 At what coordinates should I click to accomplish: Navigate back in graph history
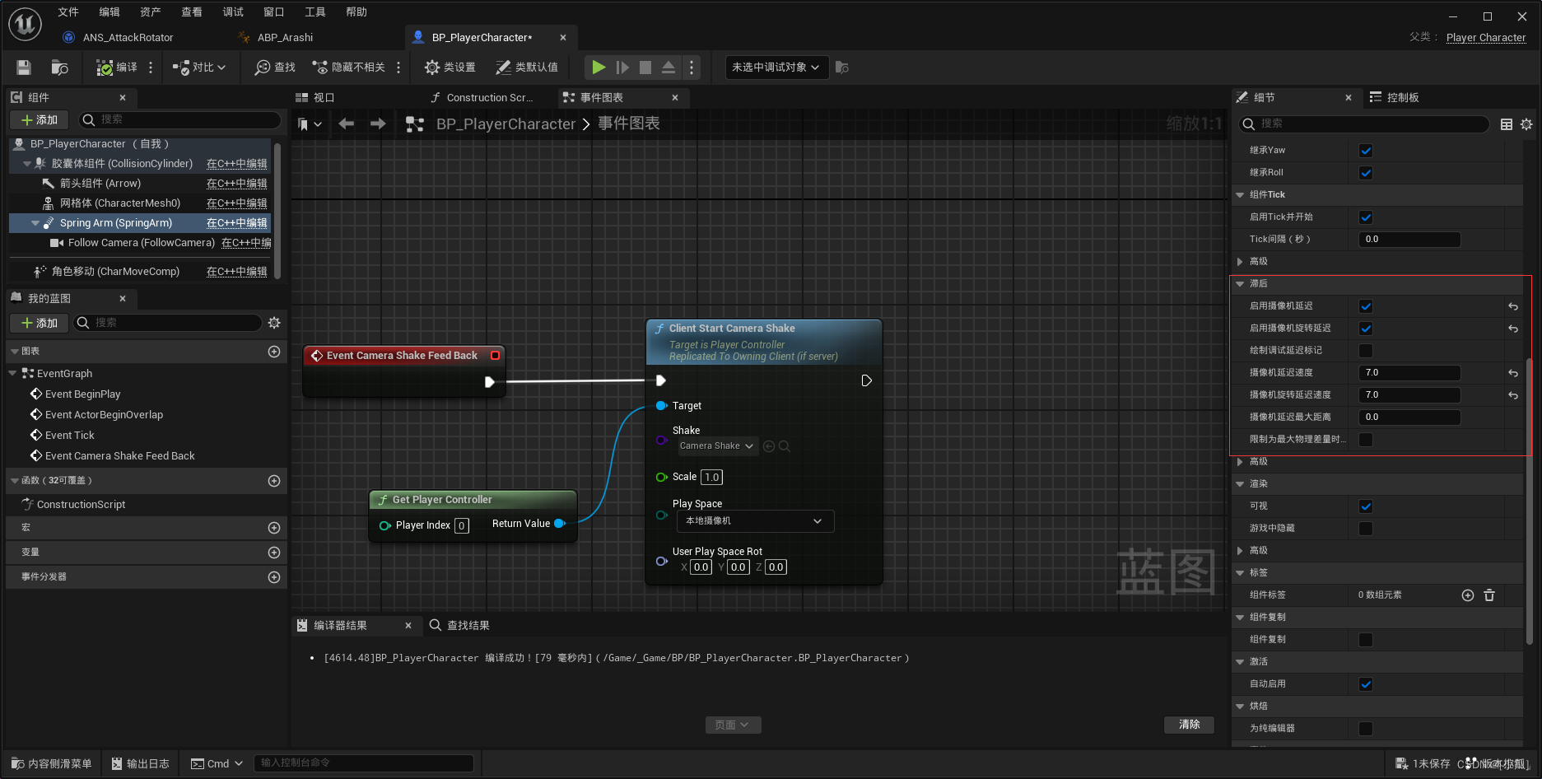[x=347, y=124]
